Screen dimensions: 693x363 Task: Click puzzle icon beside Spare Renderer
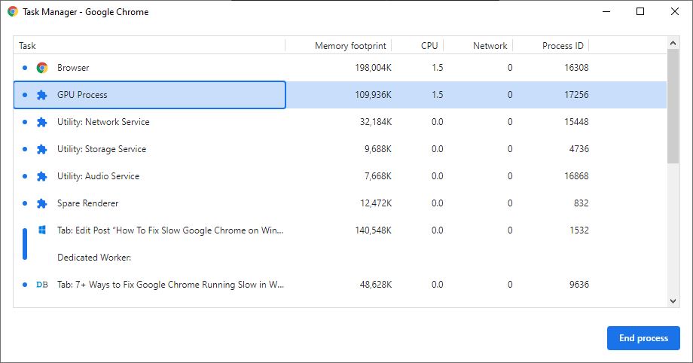pos(42,203)
